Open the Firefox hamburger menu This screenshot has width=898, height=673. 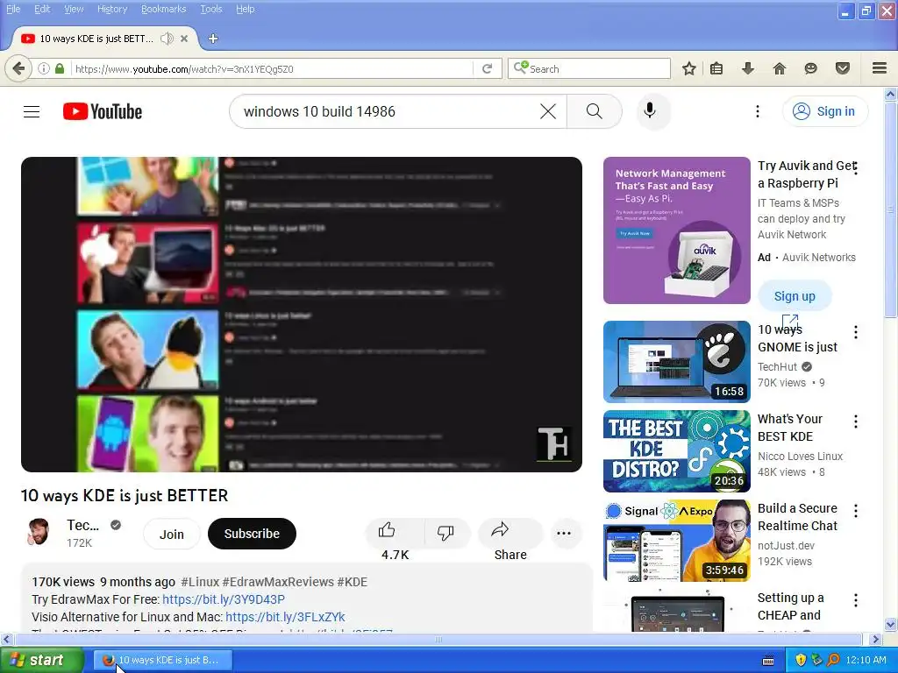click(x=880, y=68)
